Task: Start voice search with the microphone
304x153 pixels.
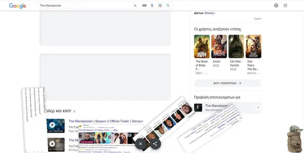Action: pyautogui.click(x=152, y=6)
